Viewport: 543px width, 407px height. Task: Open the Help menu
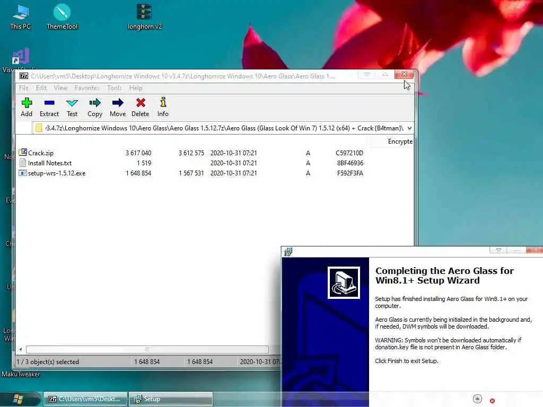point(136,88)
